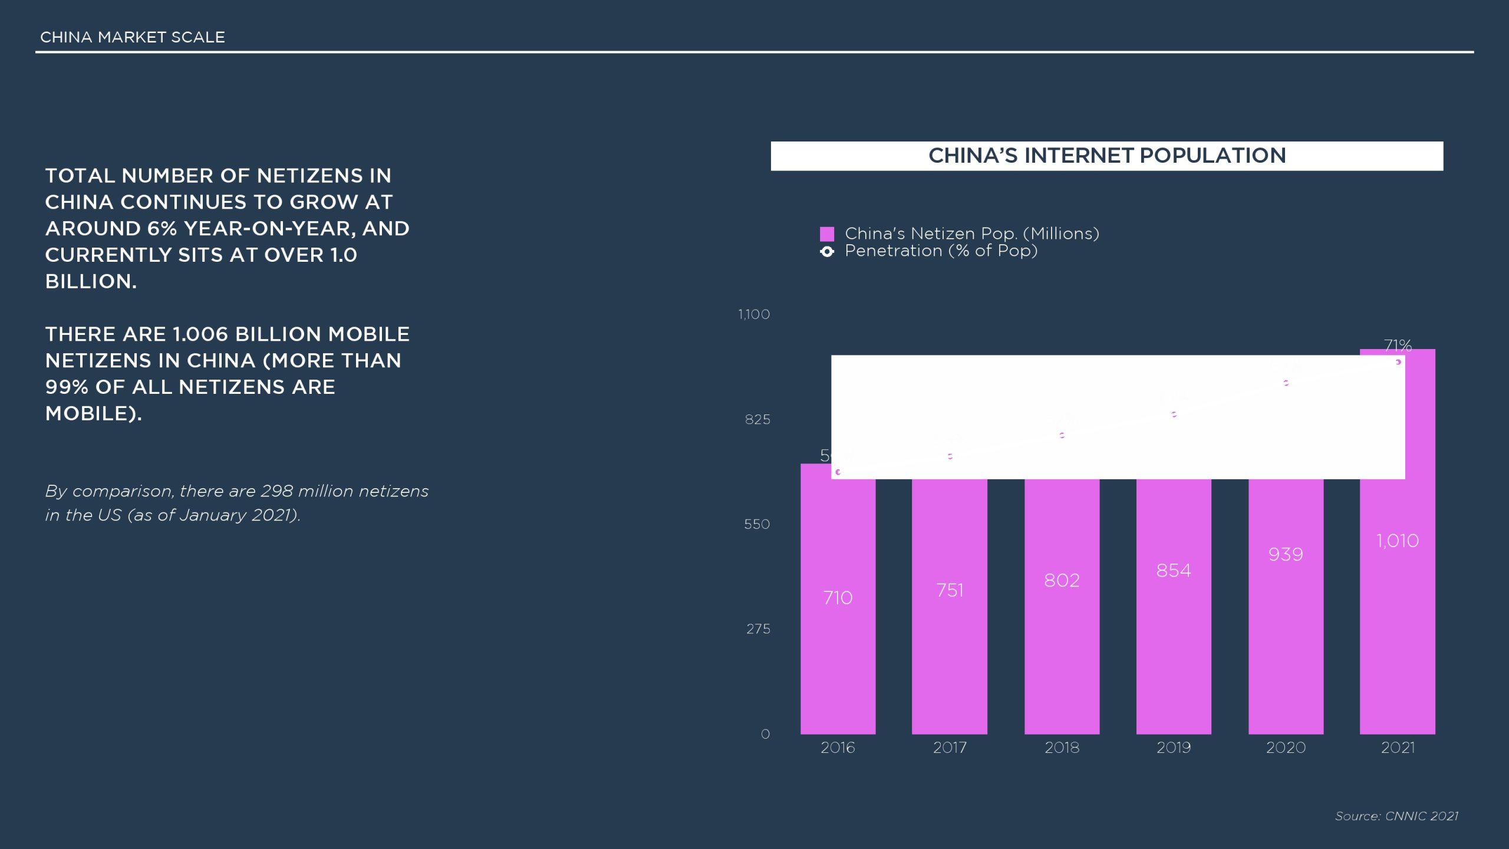Click the Source: CNNIC 2021 footnote
This screenshot has width=1509, height=849.
[x=1396, y=816]
